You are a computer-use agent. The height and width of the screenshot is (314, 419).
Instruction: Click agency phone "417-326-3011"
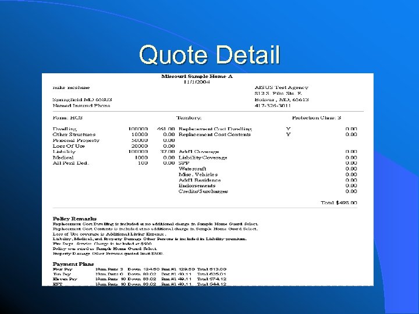[x=272, y=105]
